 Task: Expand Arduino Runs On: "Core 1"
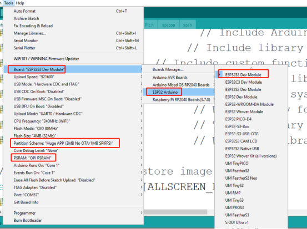tap(73, 165)
